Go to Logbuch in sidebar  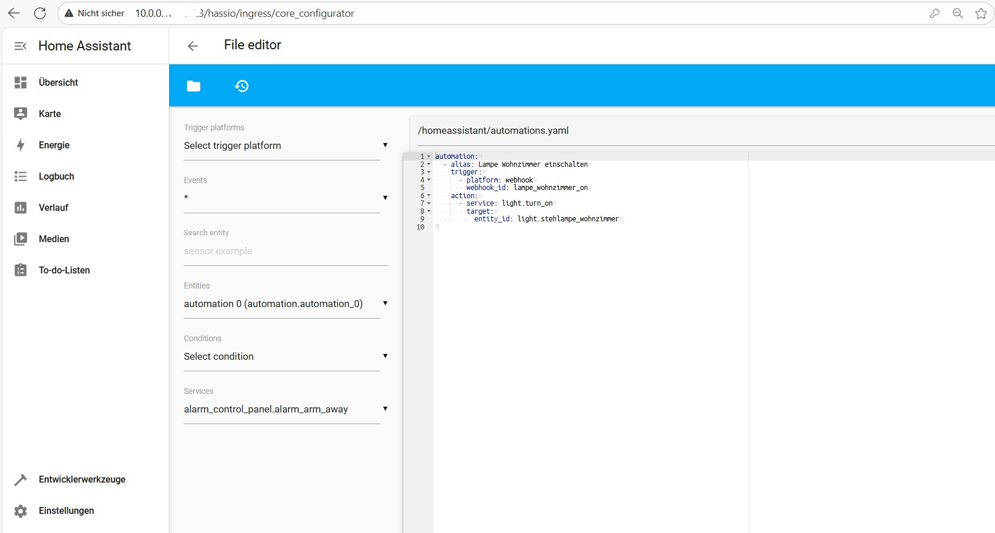coord(56,176)
